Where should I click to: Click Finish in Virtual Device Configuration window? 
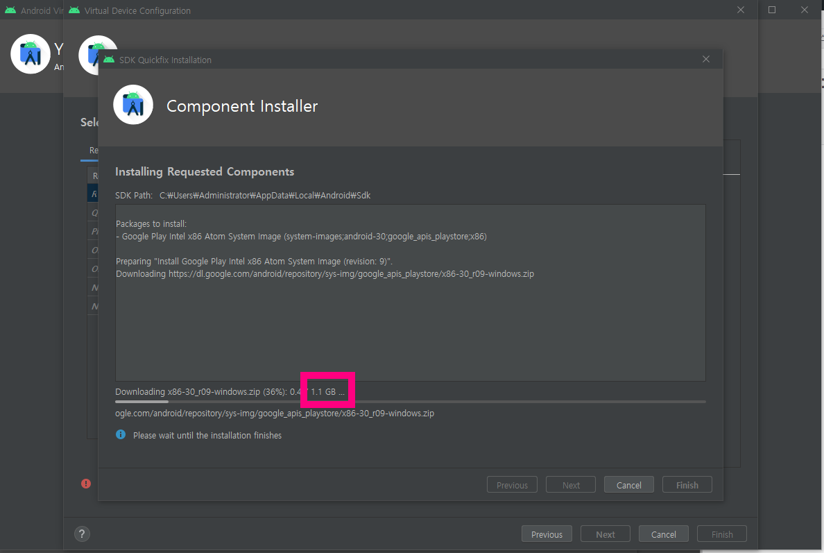coord(721,534)
